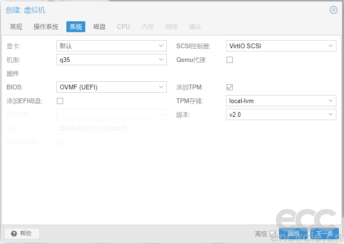This screenshot has width=344, height=244.
Task: Open the 内存 tab
Action: coord(148,27)
